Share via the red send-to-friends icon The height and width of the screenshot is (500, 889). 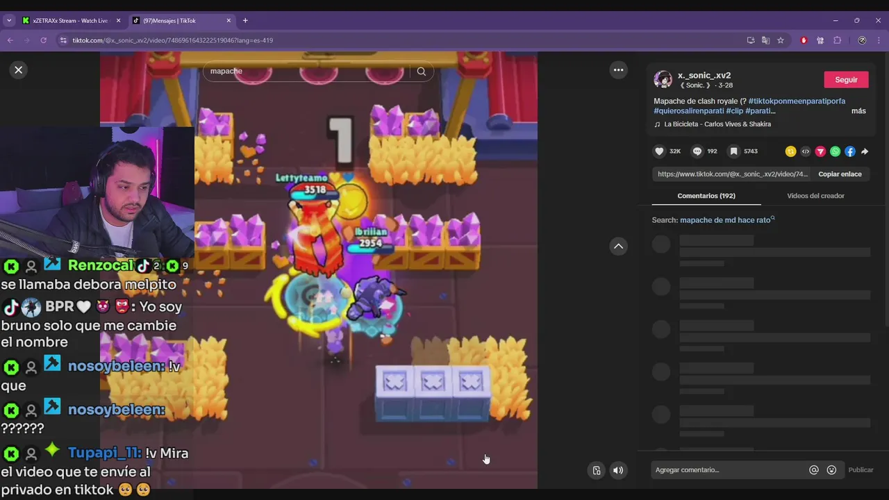(820, 151)
